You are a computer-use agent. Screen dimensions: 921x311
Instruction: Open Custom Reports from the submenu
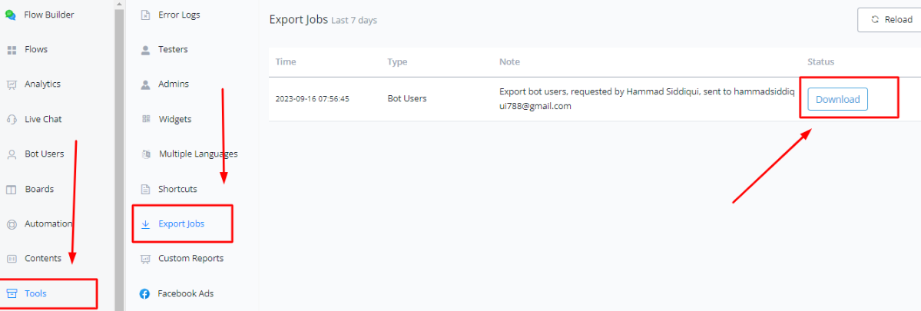click(190, 259)
